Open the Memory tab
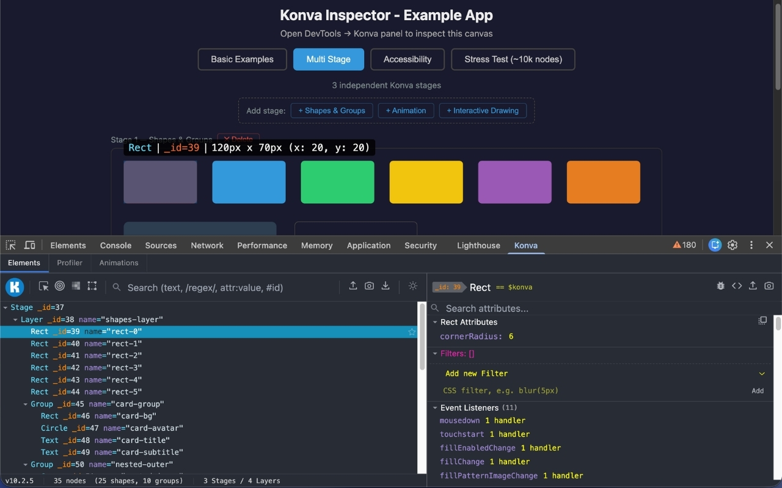Image resolution: width=782 pixels, height=488 pixels. click(x=316, y=245)
